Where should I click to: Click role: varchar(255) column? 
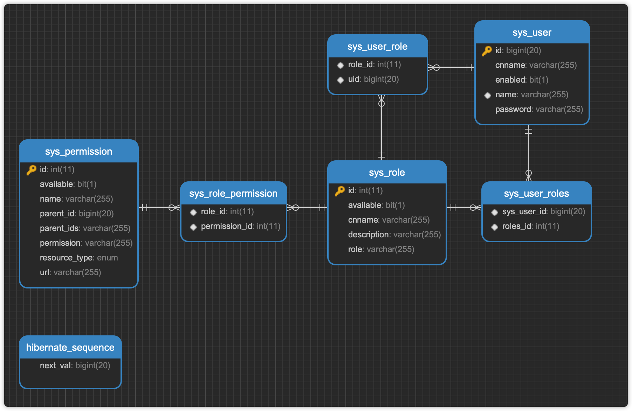click(x=381, y=249)
